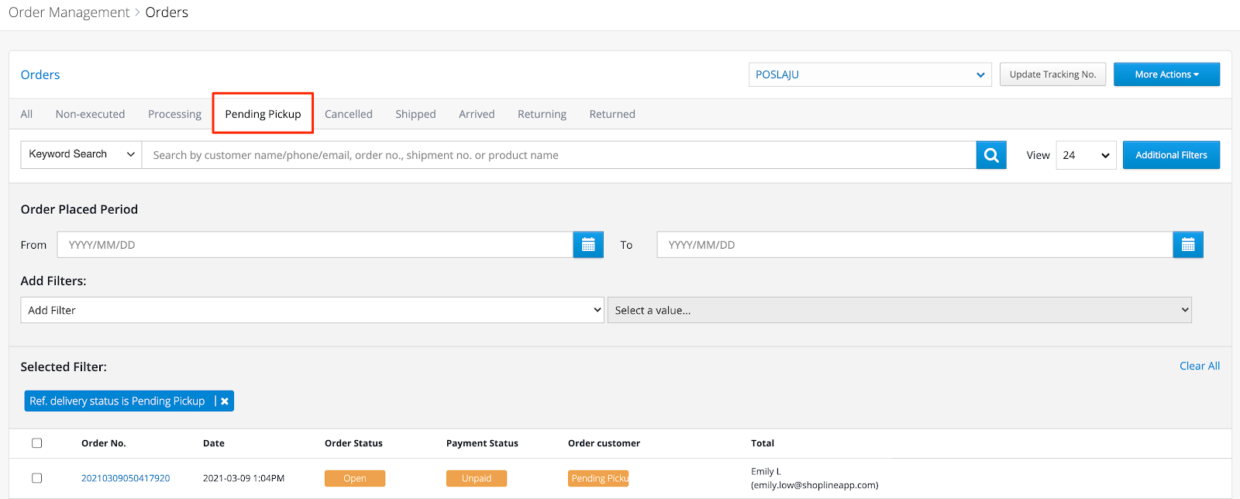Open the Select a value dropdown
The image size is (1240, 499).
(x=900, y=310)
